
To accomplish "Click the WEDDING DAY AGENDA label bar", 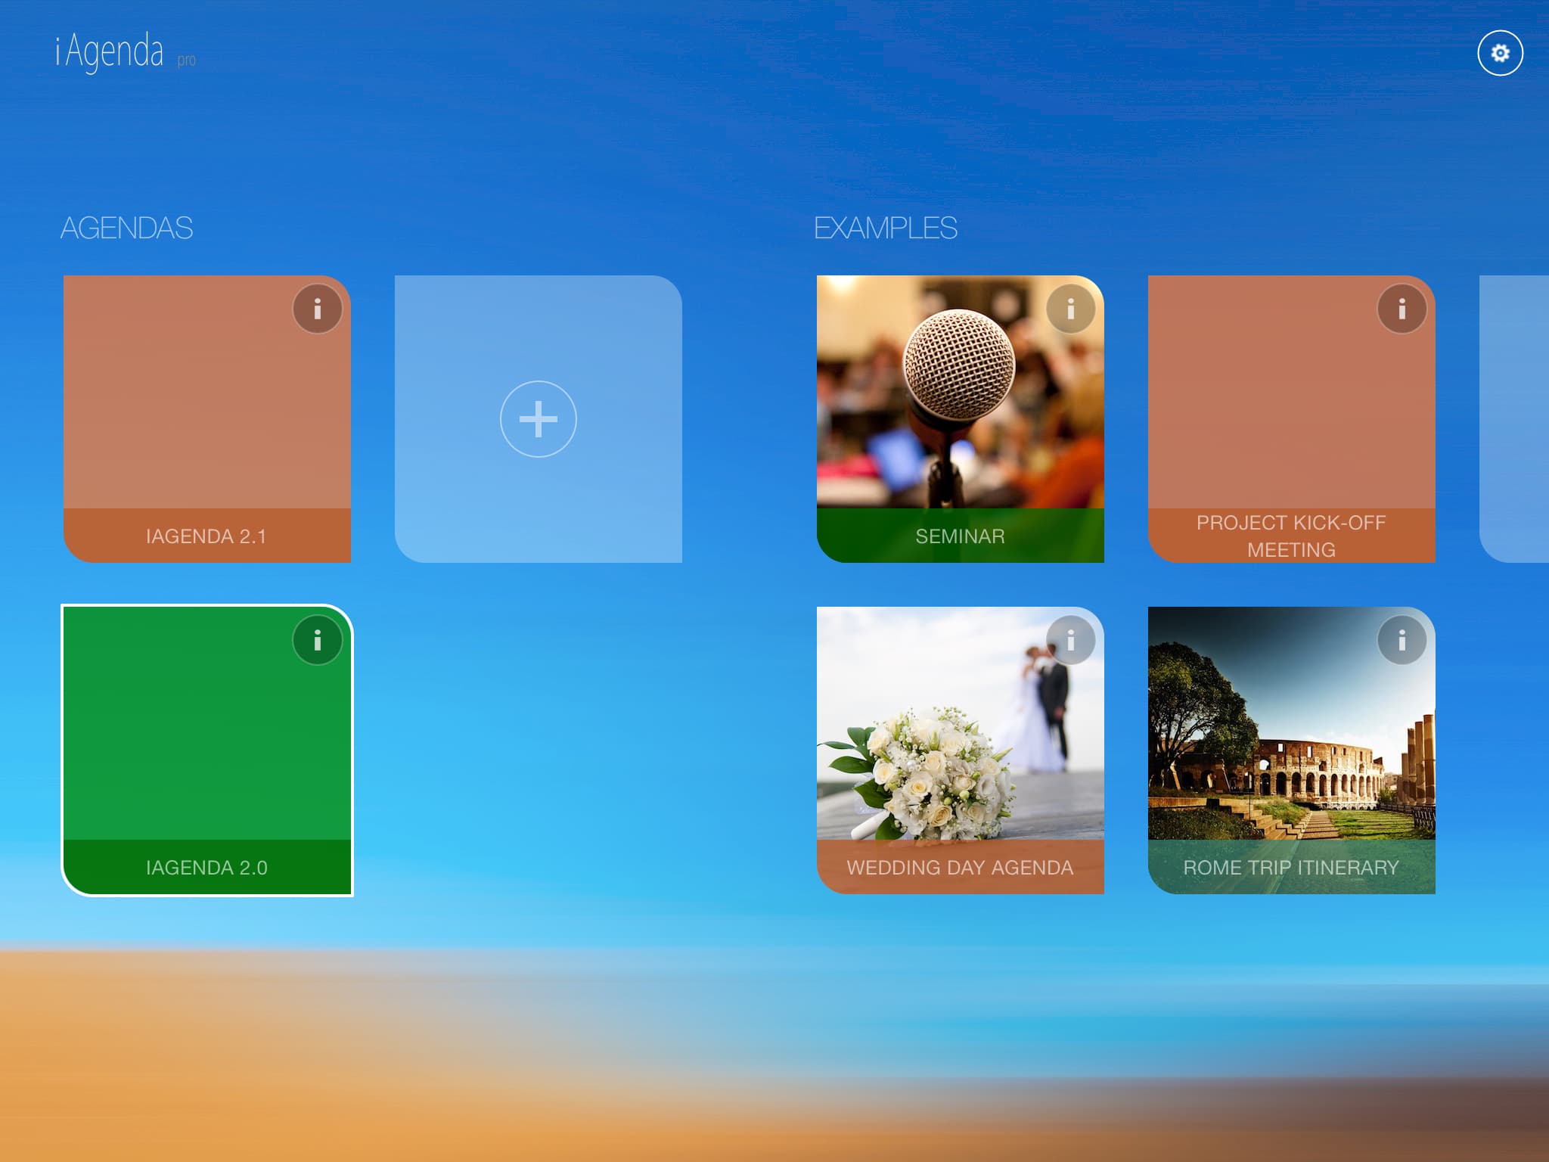I will [x=960, y=867].
